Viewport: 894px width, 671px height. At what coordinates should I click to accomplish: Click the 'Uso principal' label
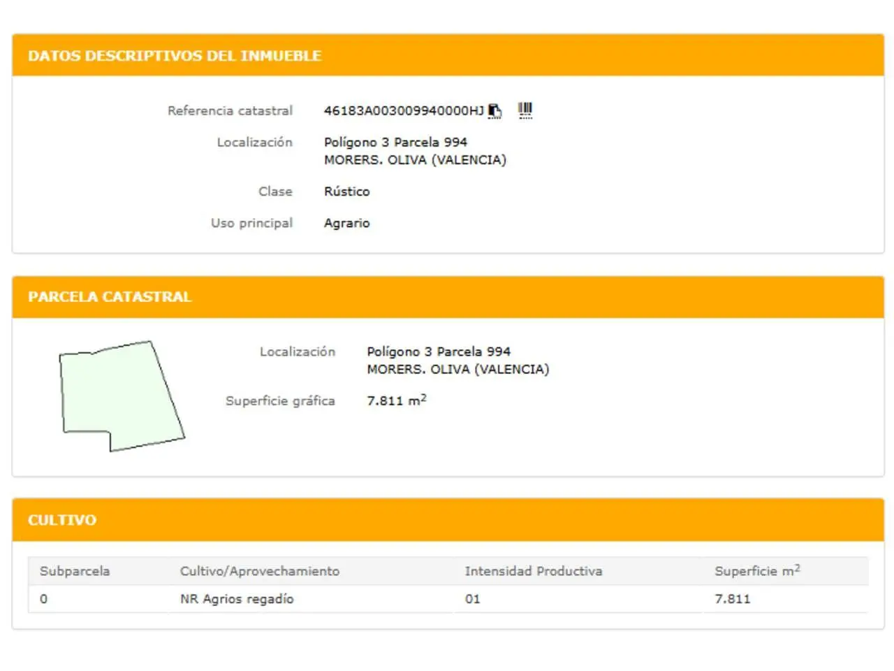click(251, 223)
